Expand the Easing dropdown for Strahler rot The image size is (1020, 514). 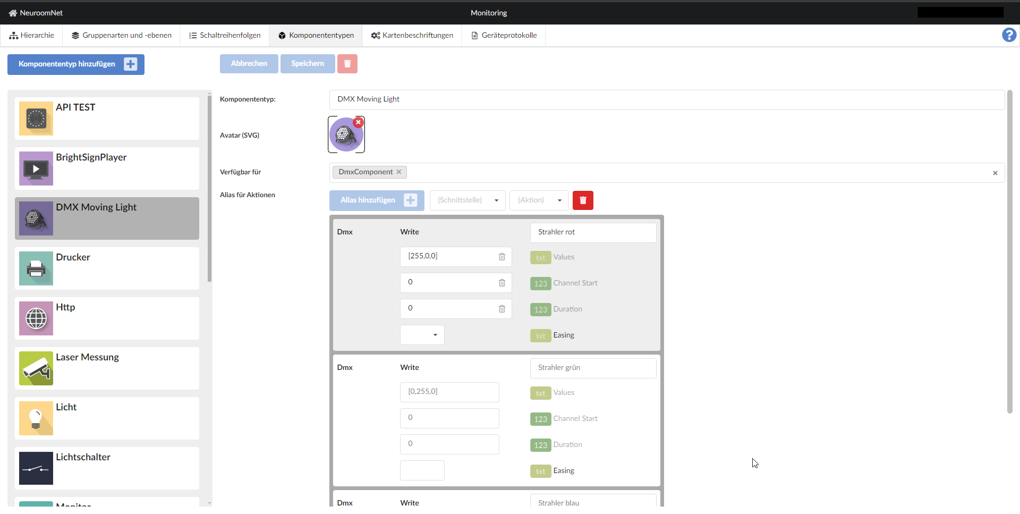[x=422, y=335]
